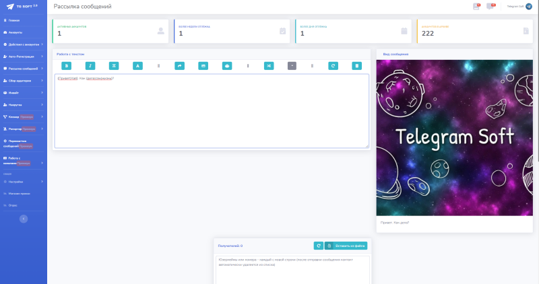The height and width of the screenshot is (284, 539).
Task: Apply bold formatting in the text toolbar
Action: (x=66, y=66)
